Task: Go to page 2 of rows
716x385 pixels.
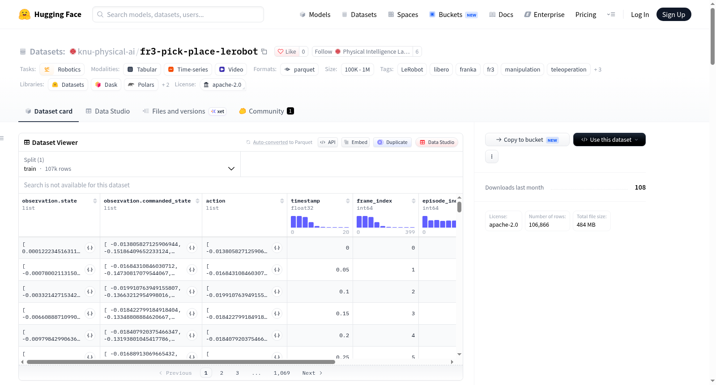Action: [222, 373]
